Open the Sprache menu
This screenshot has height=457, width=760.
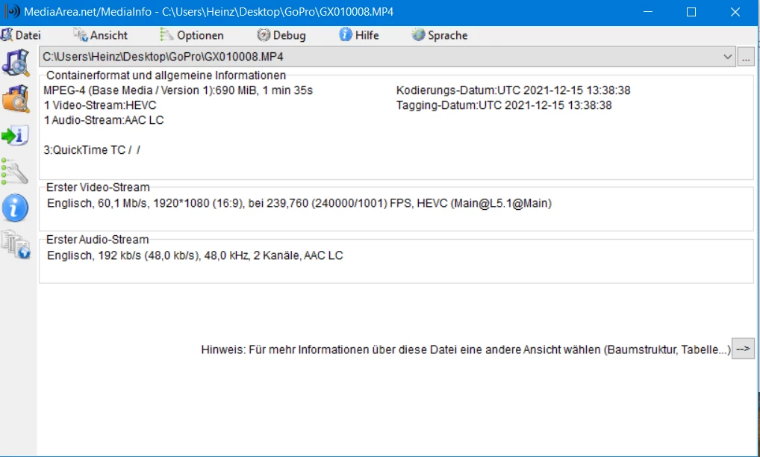tap(440, 35)
